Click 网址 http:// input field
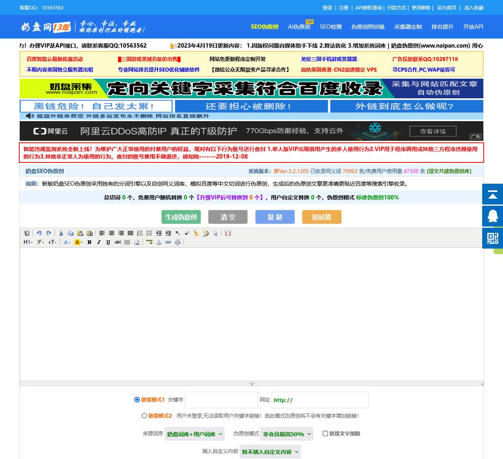The image size is (503, 459). pyautogui.click(x=320, y=400)
